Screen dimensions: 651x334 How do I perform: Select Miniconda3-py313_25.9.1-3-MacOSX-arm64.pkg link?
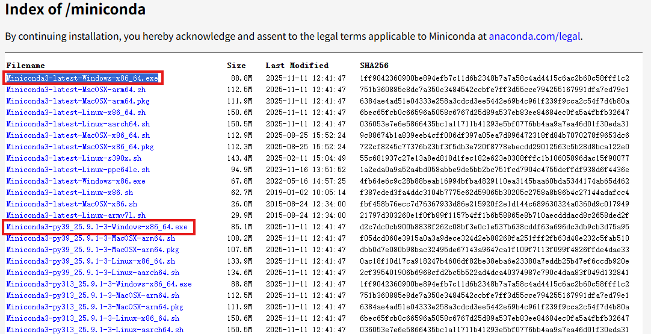(95, 307)
